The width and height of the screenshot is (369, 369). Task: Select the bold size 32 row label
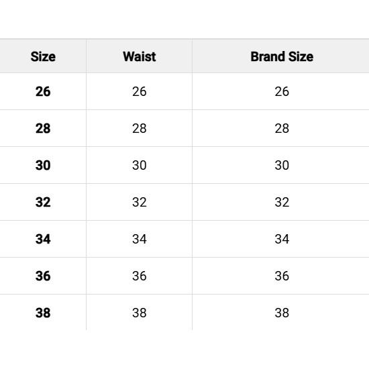coord(43,202)
